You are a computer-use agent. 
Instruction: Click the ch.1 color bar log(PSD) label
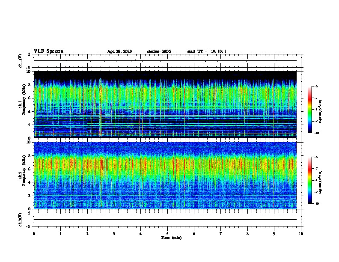pyautogui.click(x=321, y=111)
